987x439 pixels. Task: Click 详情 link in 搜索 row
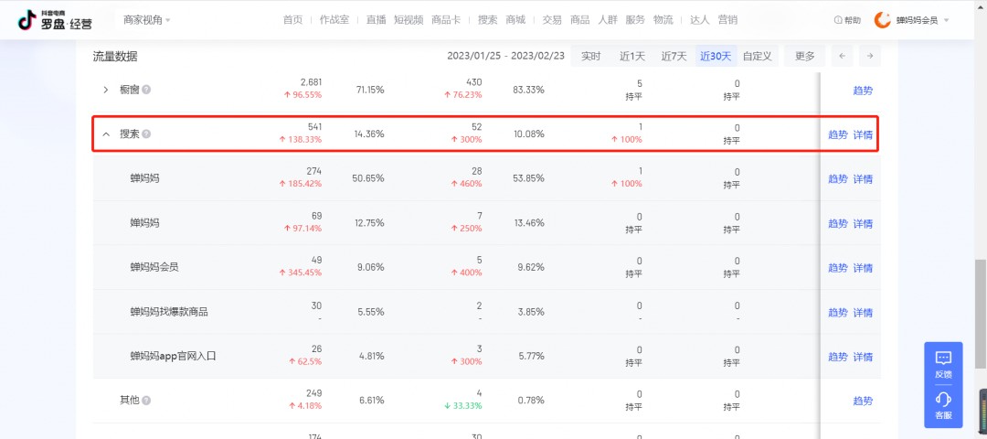pos(863,134)
